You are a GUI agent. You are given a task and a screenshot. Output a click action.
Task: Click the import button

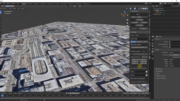(x=143, y=29)
